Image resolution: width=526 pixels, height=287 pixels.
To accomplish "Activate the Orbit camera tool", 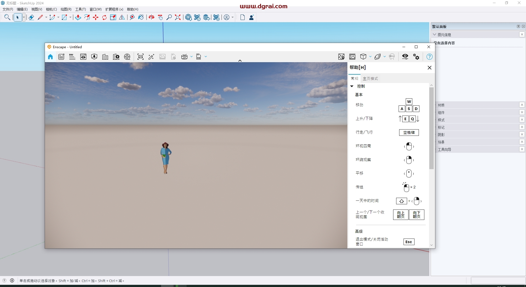I will 151,18.
